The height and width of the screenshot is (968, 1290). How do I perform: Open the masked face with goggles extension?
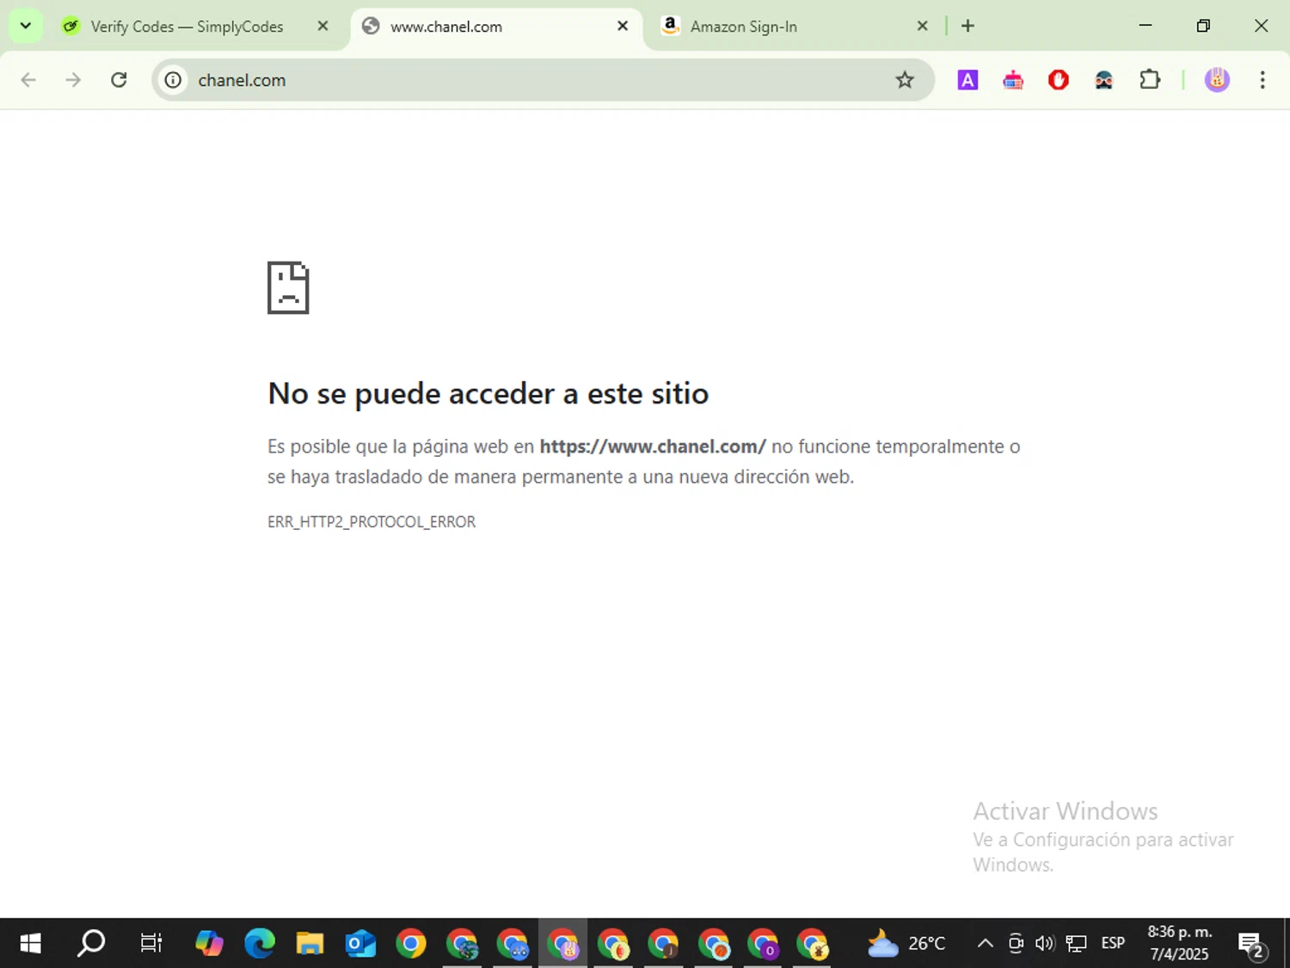pos(1104,80)
